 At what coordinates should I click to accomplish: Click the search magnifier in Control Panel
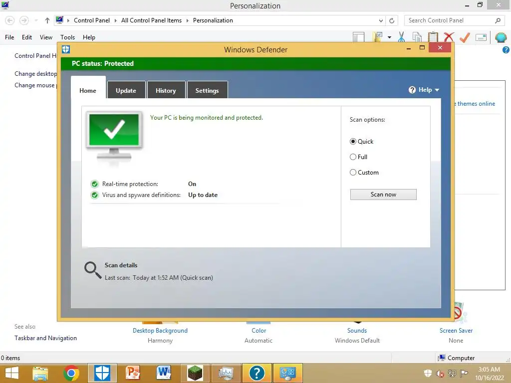tap(498, 20)
